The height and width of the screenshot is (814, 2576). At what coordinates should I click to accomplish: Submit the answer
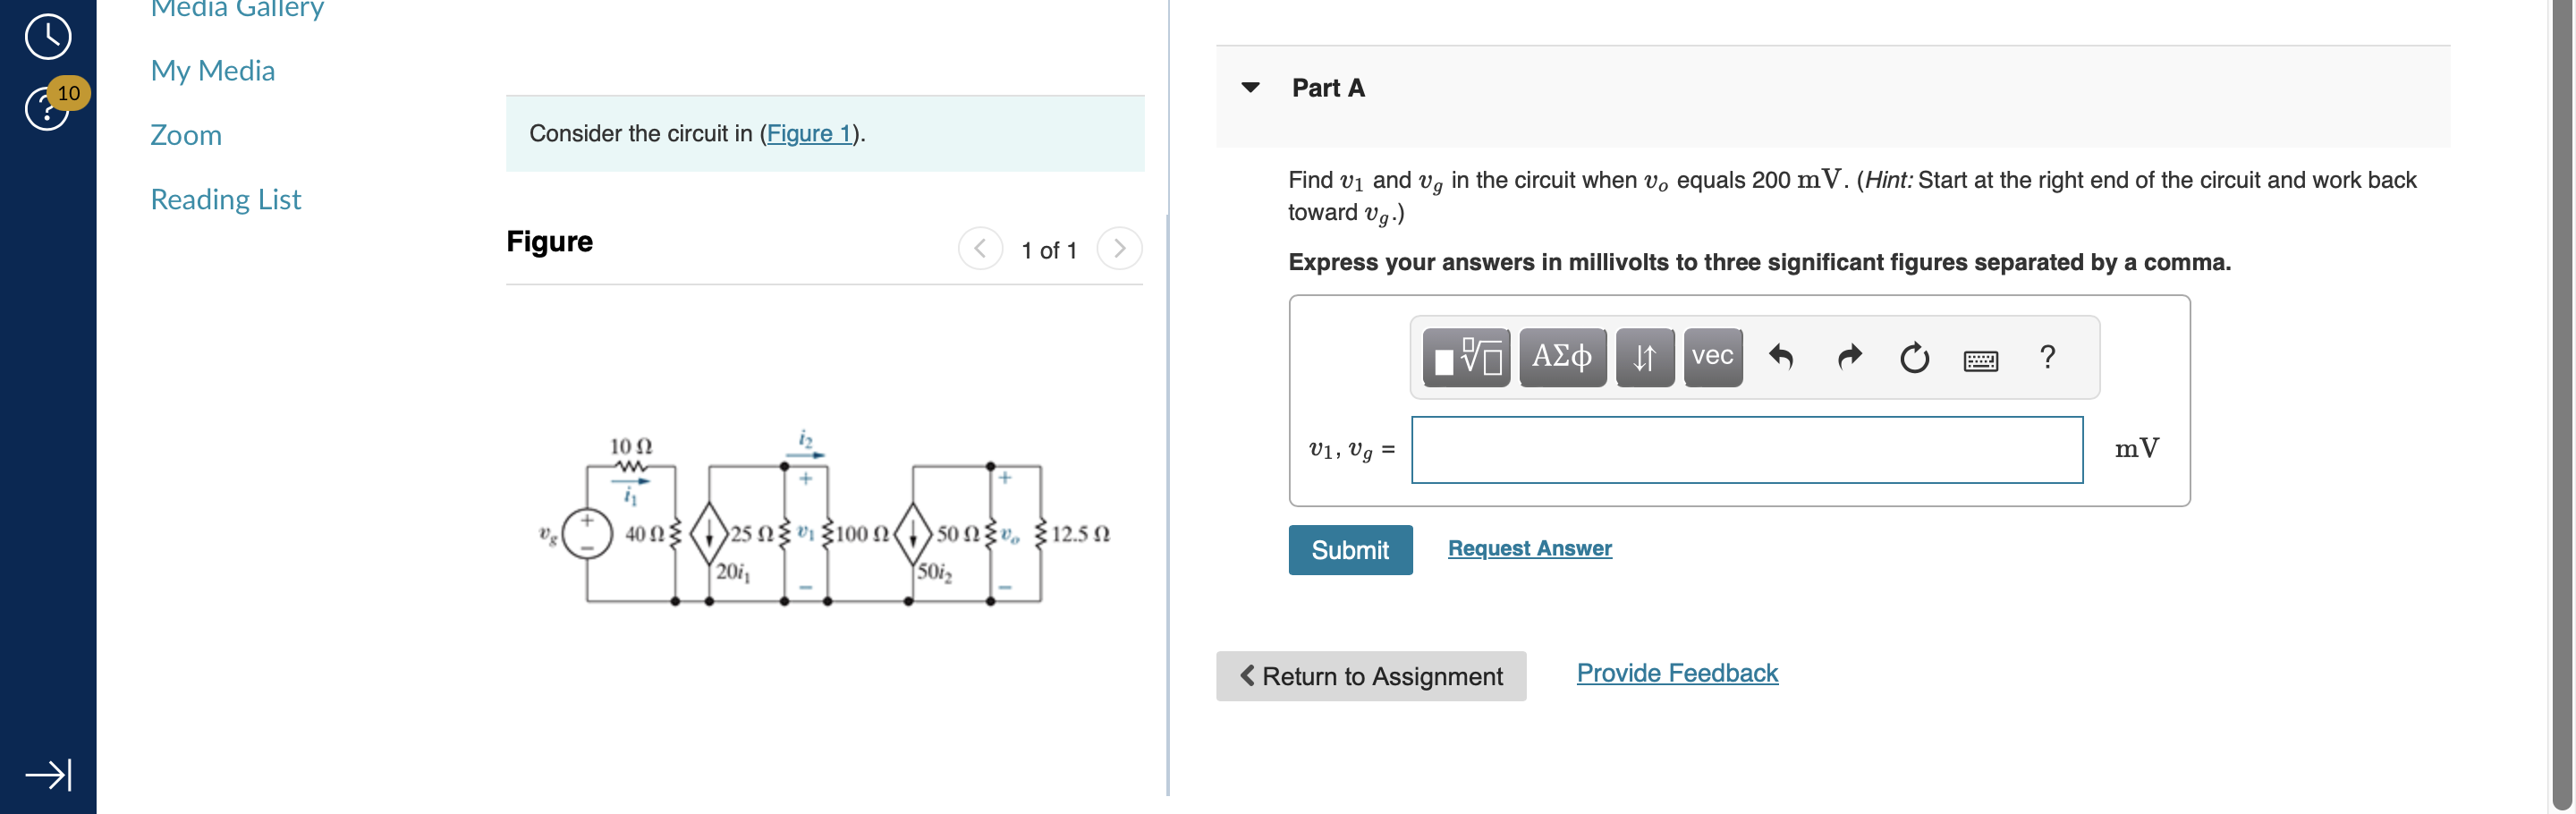click(x=1350, y=549)
